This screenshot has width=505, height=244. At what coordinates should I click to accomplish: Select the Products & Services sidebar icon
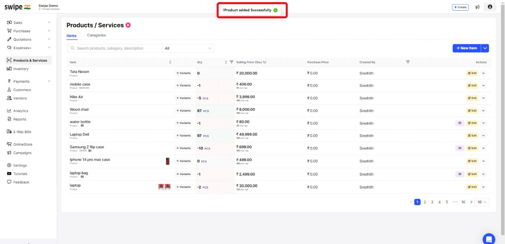9,60
